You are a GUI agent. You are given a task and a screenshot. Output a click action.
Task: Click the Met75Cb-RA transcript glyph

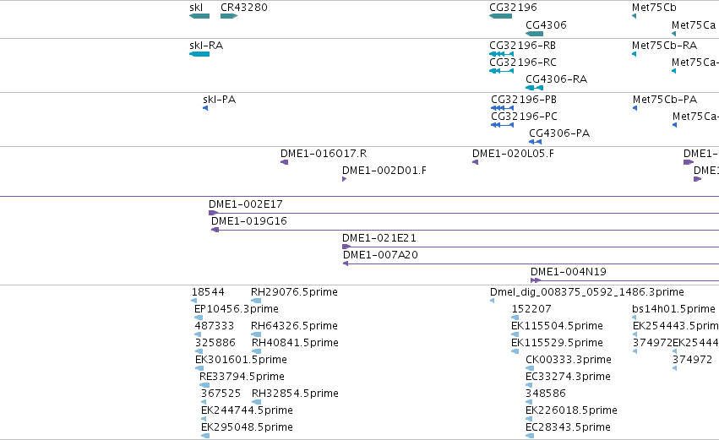tap(635, 54)
